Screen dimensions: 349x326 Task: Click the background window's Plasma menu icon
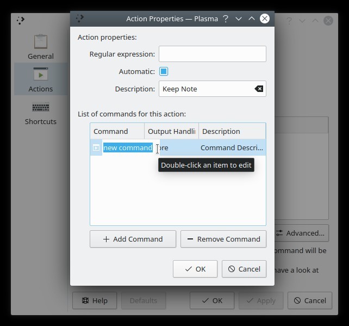pyautogui.click(x=21, y=20)
